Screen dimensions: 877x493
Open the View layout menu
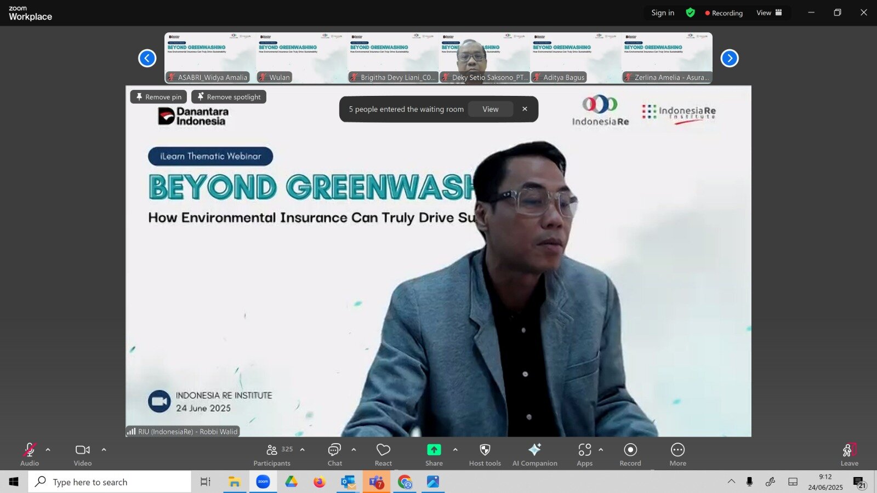769,13
